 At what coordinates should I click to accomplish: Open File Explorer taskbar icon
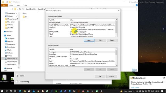pos(25,91)
